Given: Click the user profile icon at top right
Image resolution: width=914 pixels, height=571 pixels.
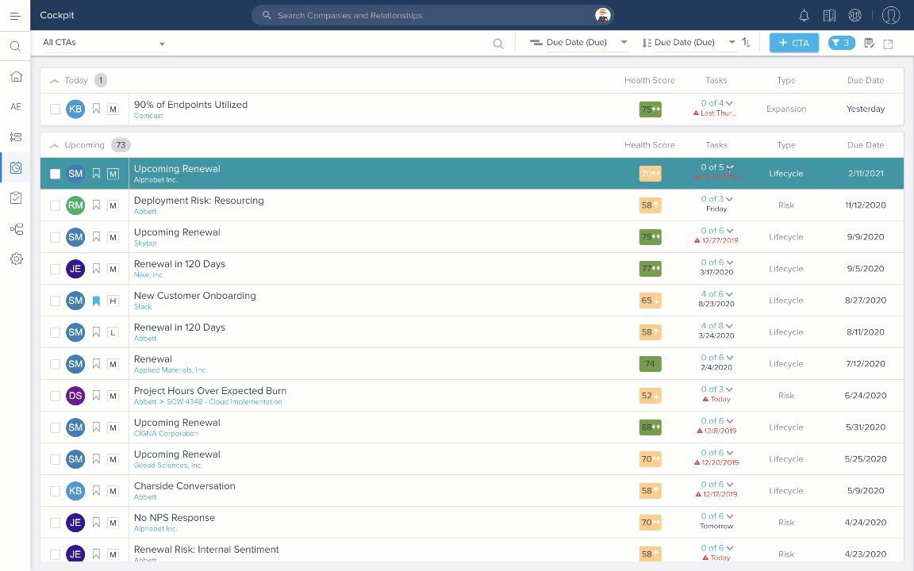Looking at the screenshot, I should pyautogui.click(x=891, y=15).
